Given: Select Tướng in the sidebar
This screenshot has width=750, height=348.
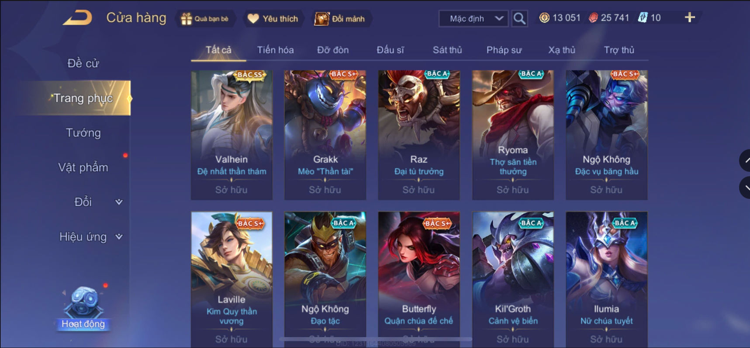Looking at the screenshot, I should pos(83,133).
